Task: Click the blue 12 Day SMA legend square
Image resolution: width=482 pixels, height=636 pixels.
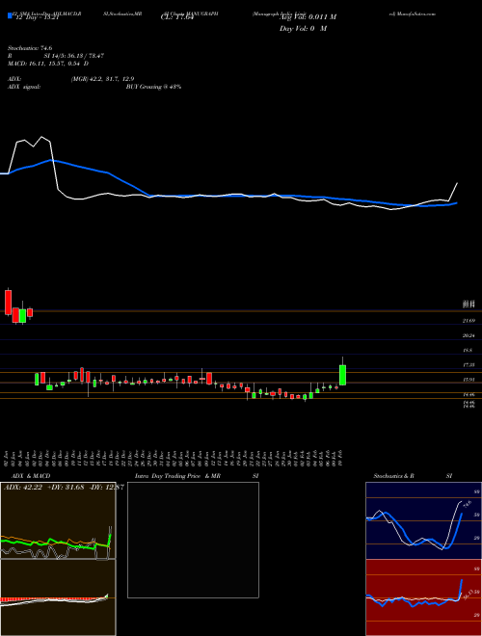Action: tap(10, 16)
